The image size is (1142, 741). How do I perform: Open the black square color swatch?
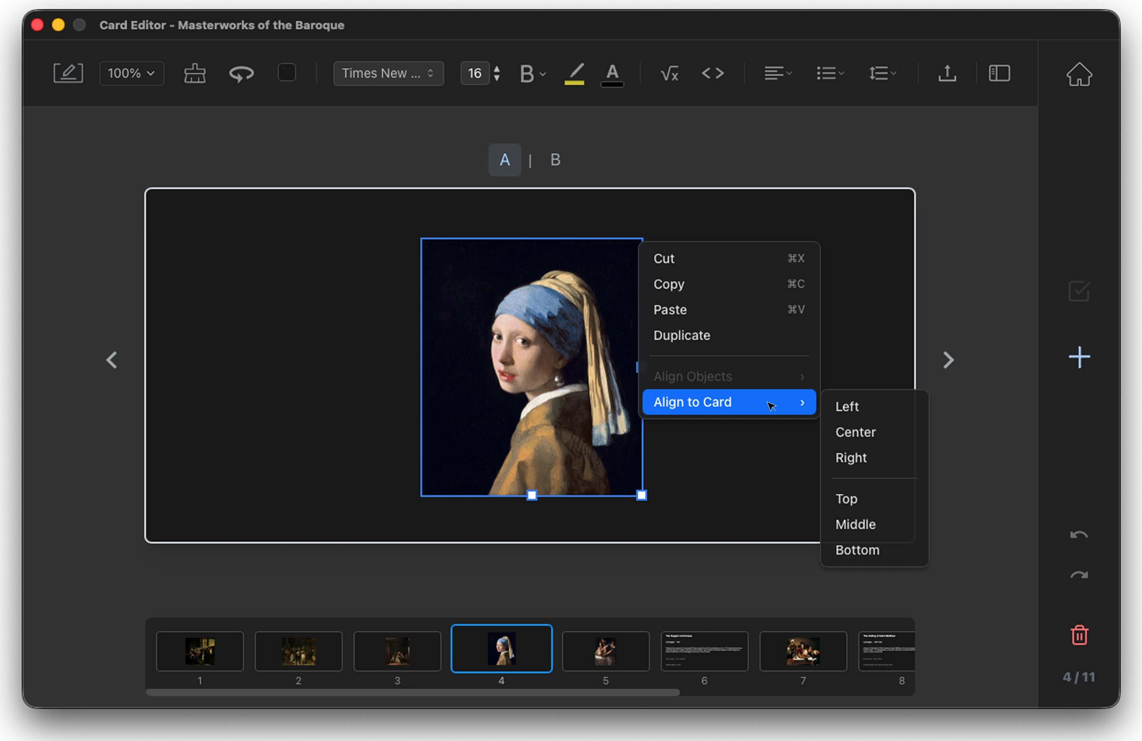pyautogui.click(x=286, y=73)
